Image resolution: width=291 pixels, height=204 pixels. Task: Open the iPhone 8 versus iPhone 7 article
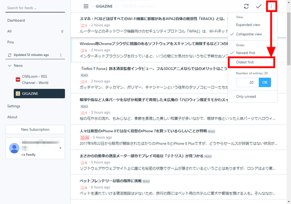click(143, 131)
